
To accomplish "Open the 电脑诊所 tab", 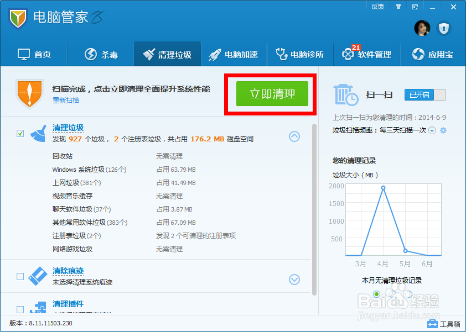I will coord(301,54).
